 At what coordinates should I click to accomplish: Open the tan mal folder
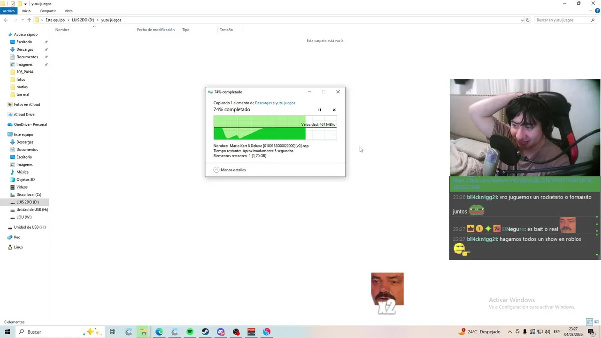[23, 94]
